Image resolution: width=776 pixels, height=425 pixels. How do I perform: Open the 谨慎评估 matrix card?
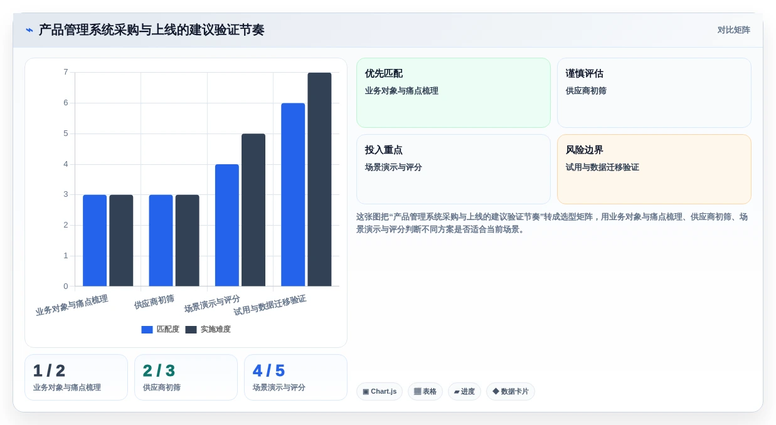pyautogui.click(x=654, y=93)
